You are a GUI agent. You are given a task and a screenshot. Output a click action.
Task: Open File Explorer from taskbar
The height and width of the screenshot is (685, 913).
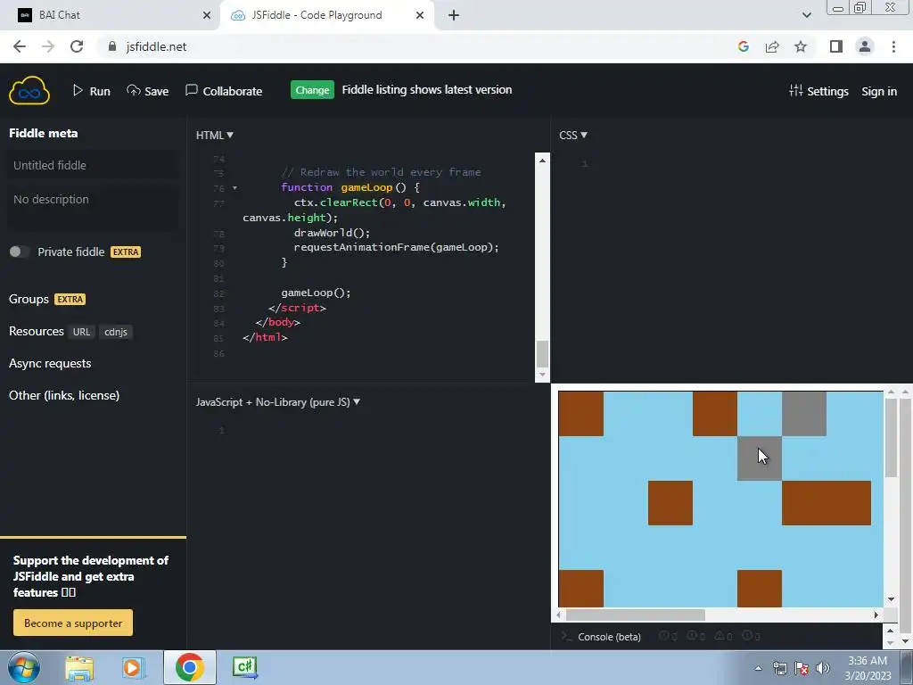tap(79, 668)
